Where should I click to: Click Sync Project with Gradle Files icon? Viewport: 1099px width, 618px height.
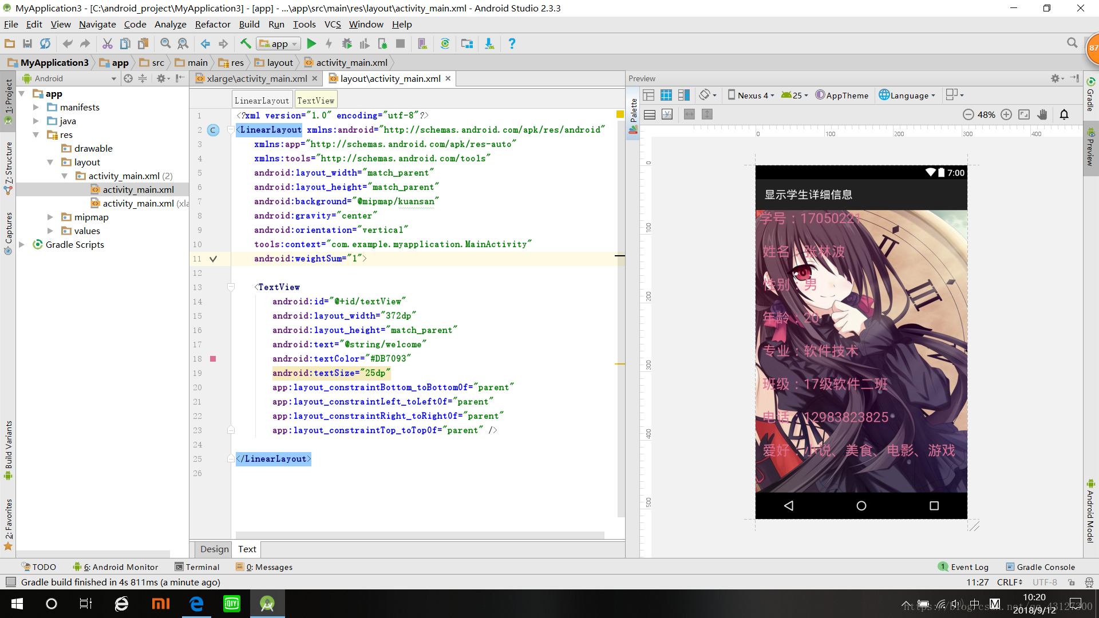click(445, 43)
